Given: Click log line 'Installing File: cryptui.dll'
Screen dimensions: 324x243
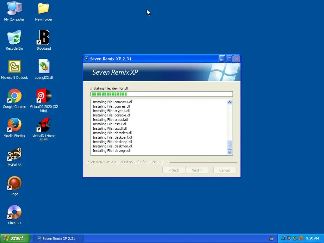Looking at the screenshot, I should [x=111, y=111].
